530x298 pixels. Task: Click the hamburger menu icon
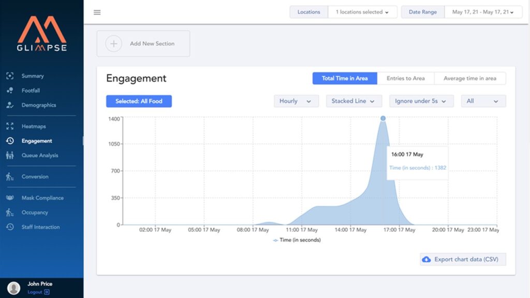(97, 12)
